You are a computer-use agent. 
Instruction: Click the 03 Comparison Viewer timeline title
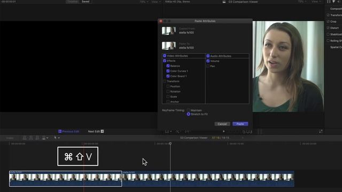(x=193, y=138)
